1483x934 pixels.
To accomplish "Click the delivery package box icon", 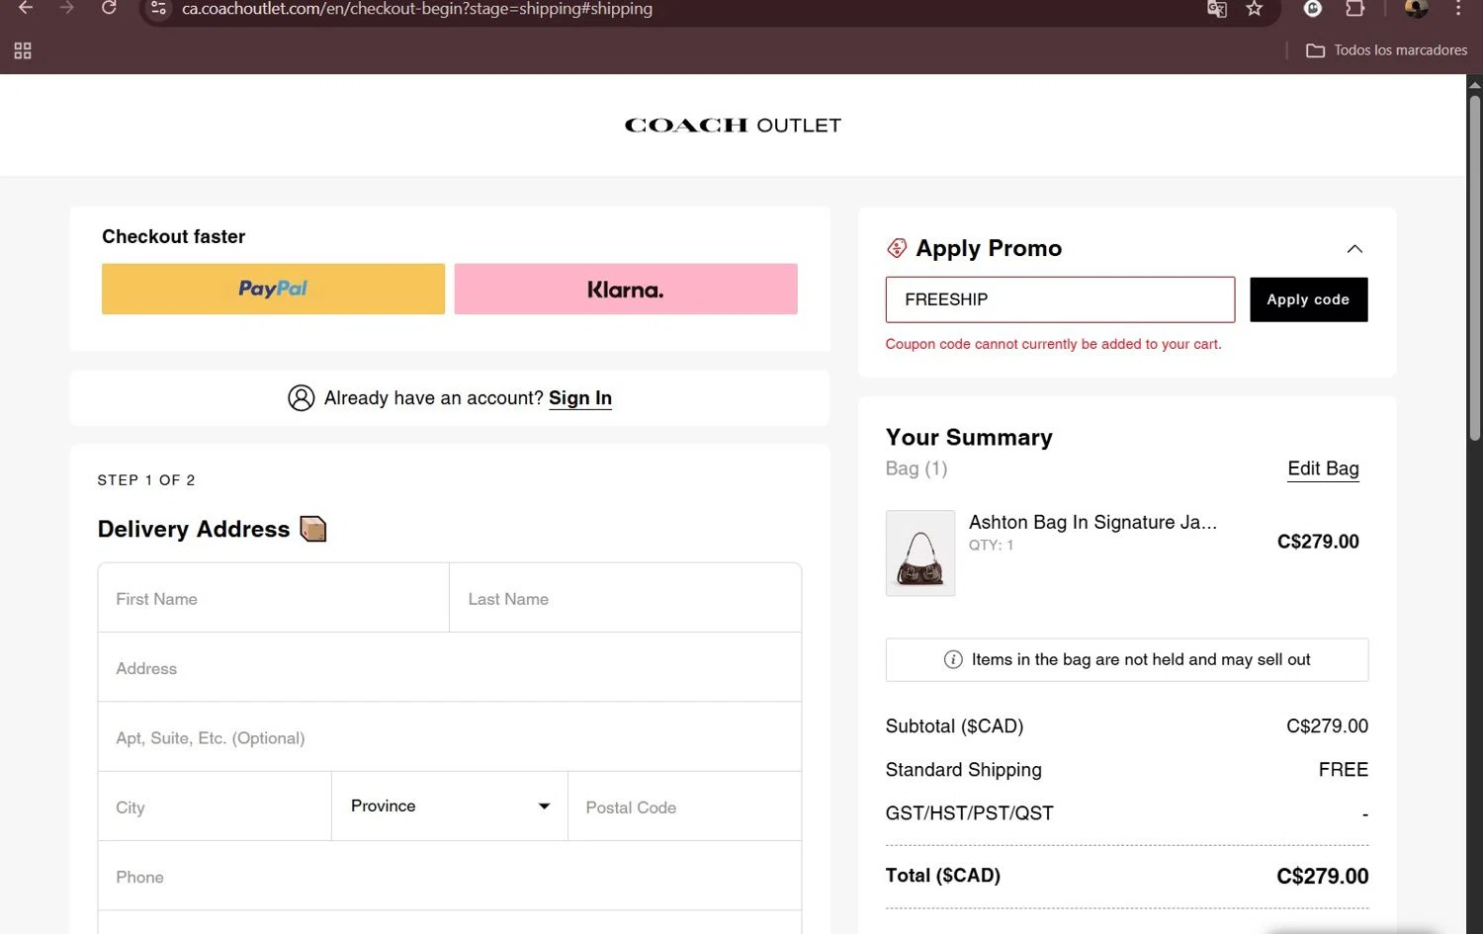I will [x=313, y=529].
